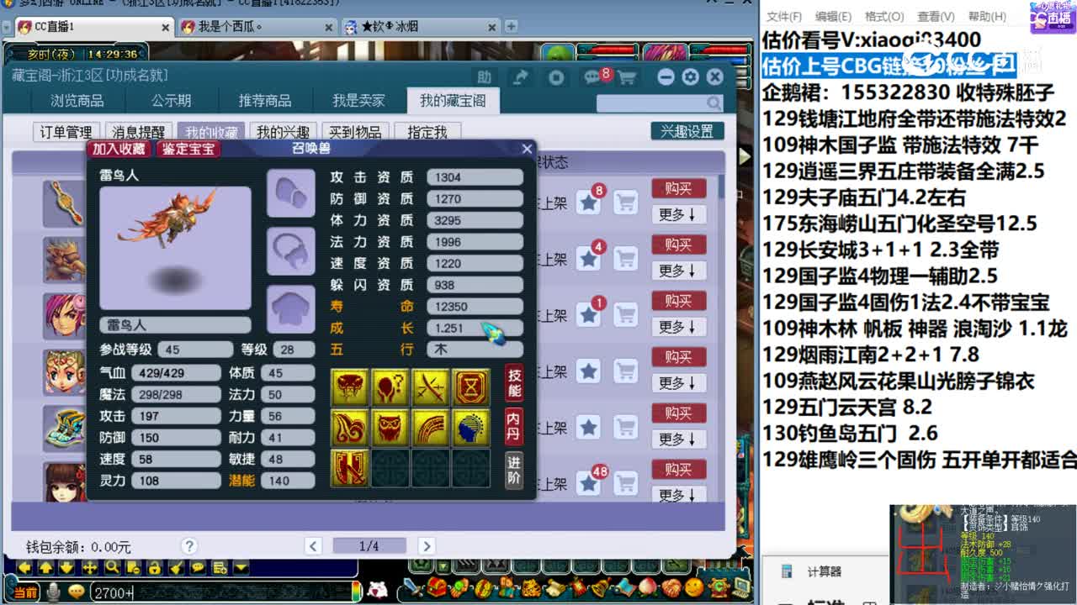This screenshot has height=605, width=1077.
Task: Toggle favorite star with badge 4
Action: pyautogui.click(x=589, y=259)
